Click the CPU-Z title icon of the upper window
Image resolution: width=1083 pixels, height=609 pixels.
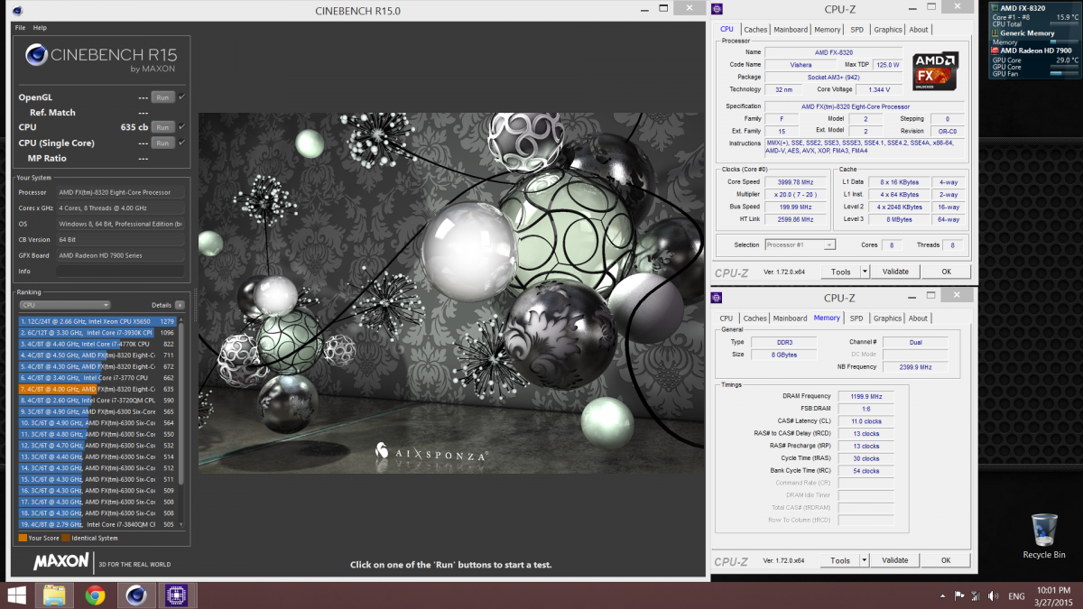(x=717, y=9)
